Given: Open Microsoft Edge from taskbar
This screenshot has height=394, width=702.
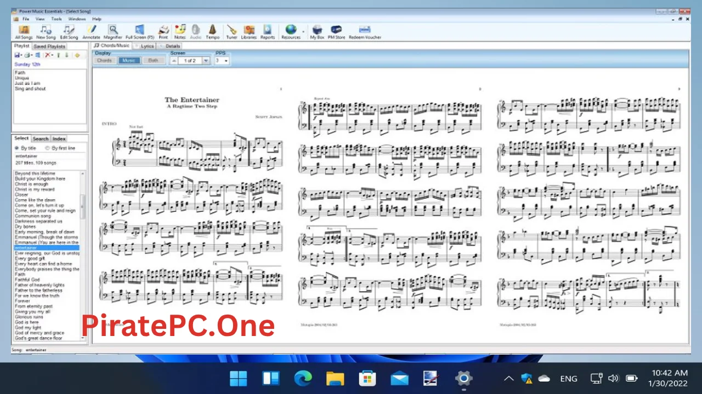Looking at the screenshot, I should coord(303,378).
